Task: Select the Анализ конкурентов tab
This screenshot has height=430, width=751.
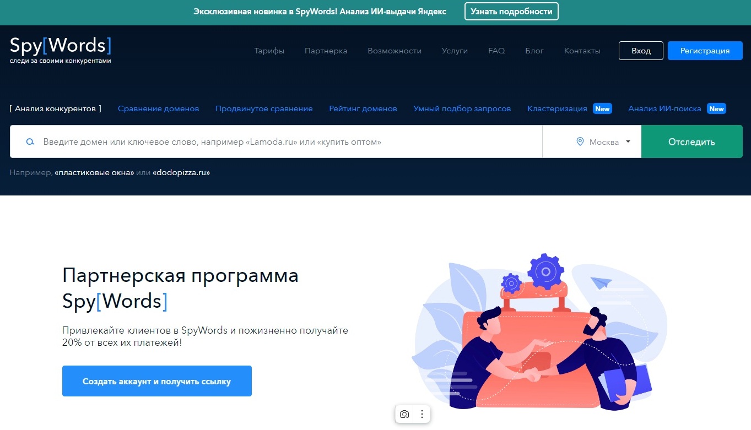Action: [x=56, y=108]
